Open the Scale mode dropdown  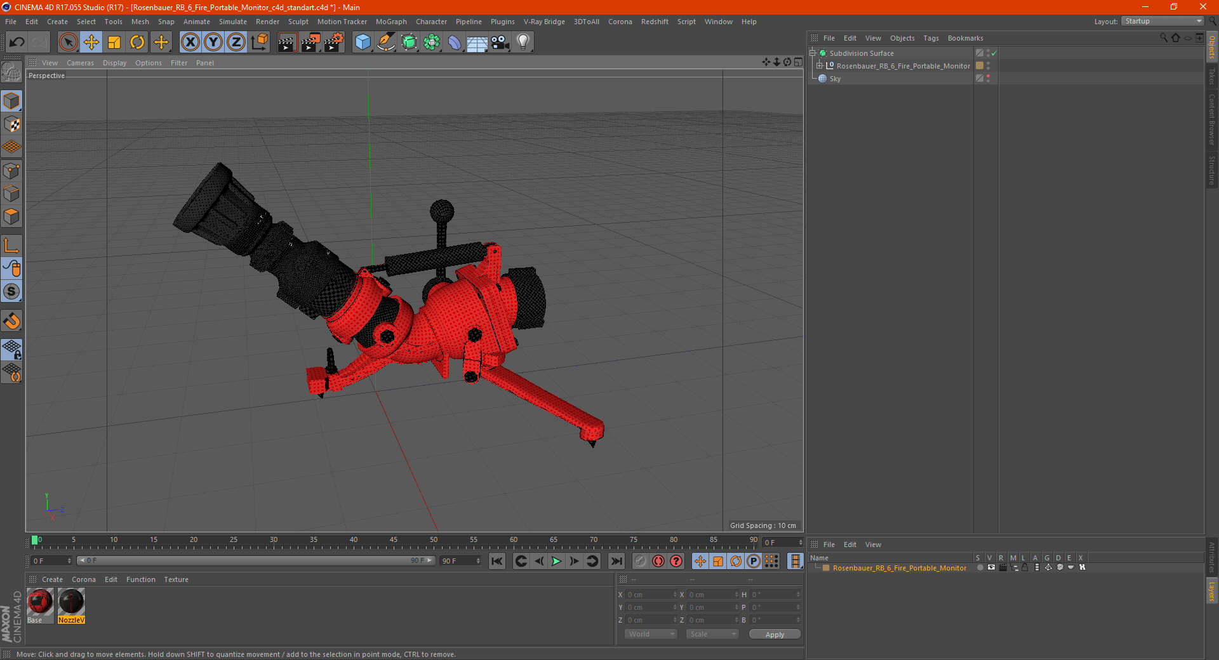tap(712, 634)
